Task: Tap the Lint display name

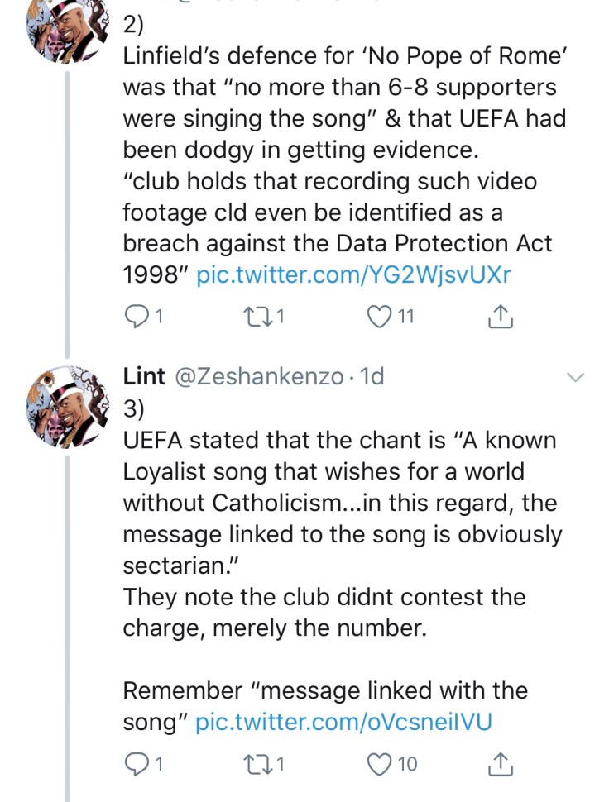Action: point(144,377)
